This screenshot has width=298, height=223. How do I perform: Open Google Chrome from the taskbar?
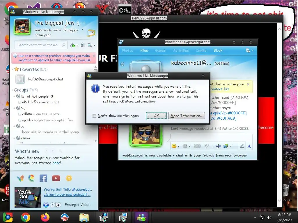(26, 217)
